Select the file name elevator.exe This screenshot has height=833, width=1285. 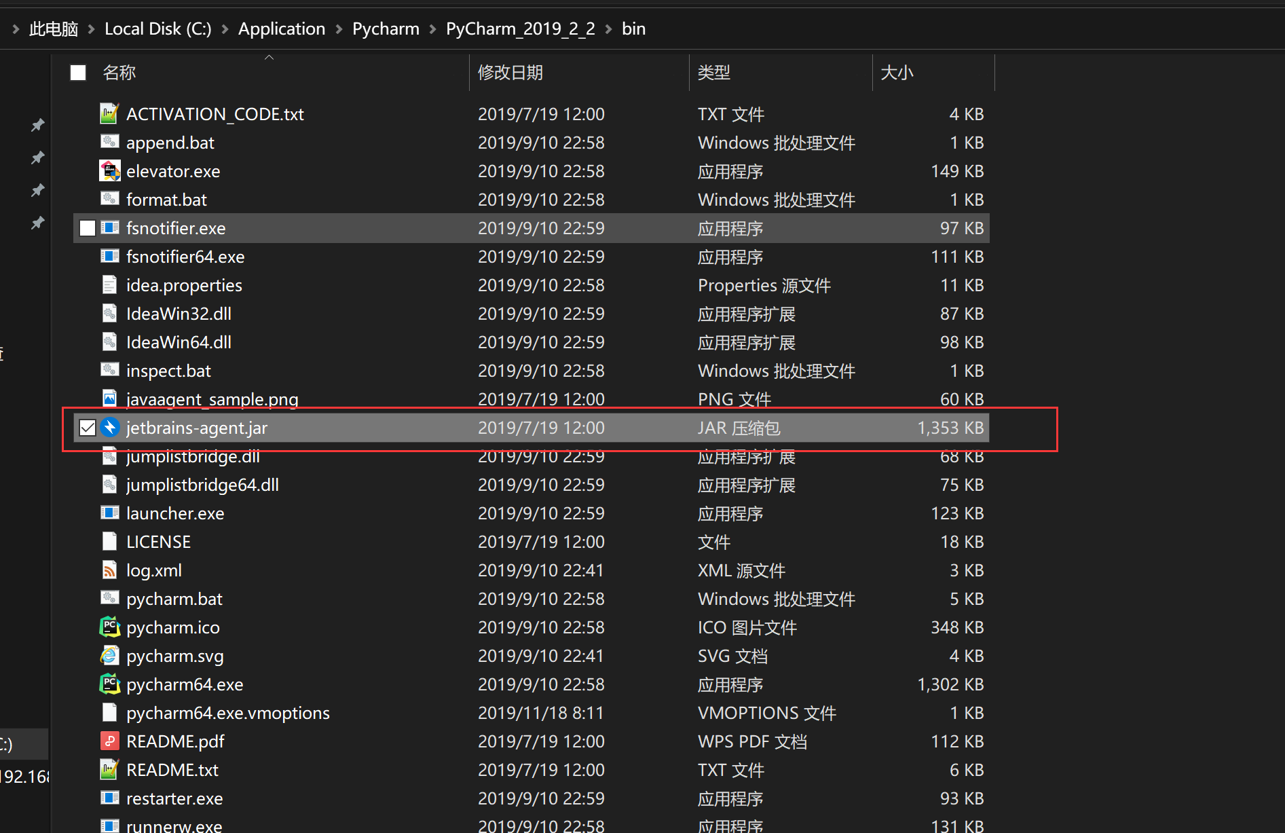(173, 171)
